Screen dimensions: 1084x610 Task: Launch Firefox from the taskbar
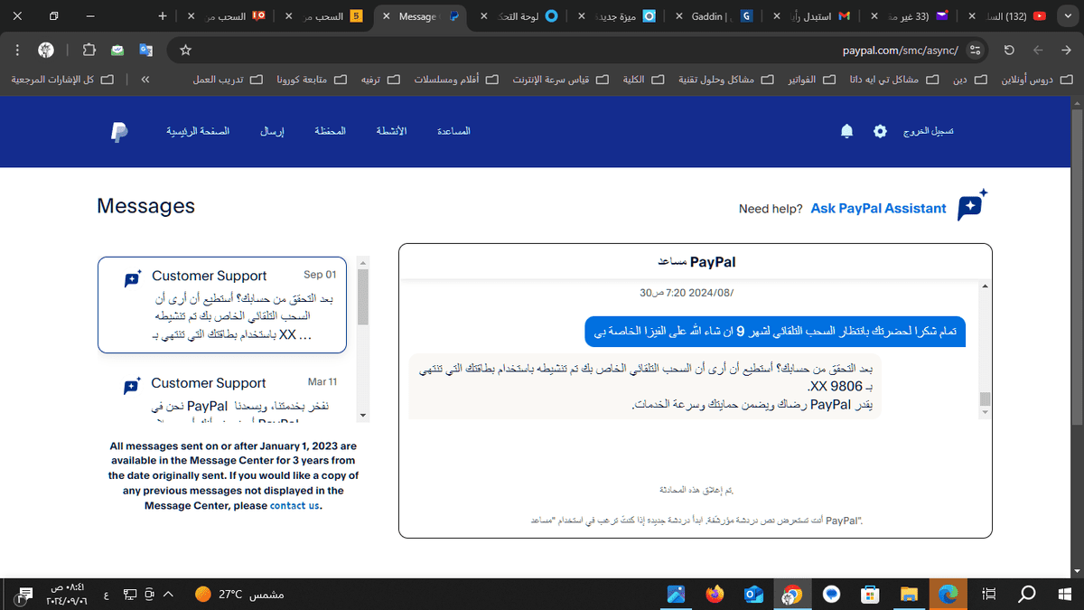(x=715, y=595)
